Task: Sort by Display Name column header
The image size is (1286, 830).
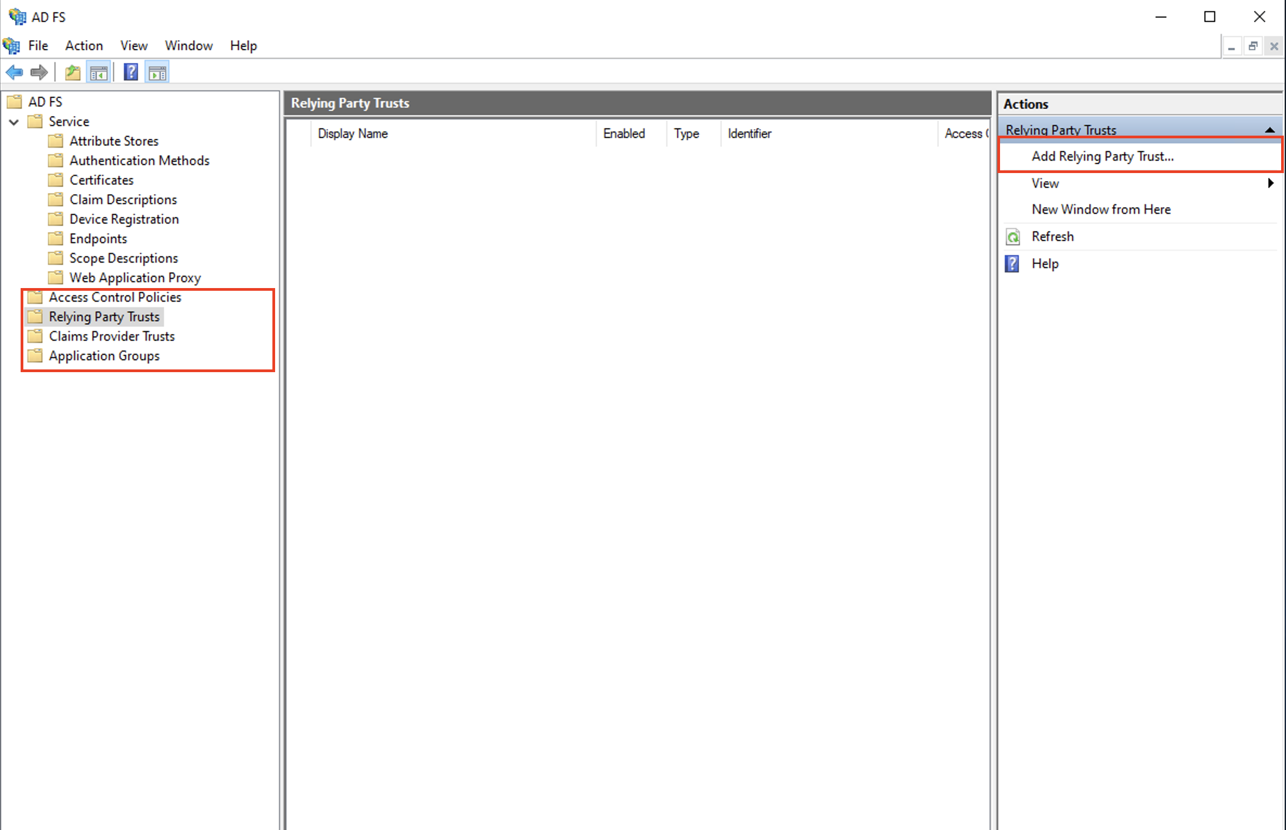Action: pos(454,133)
